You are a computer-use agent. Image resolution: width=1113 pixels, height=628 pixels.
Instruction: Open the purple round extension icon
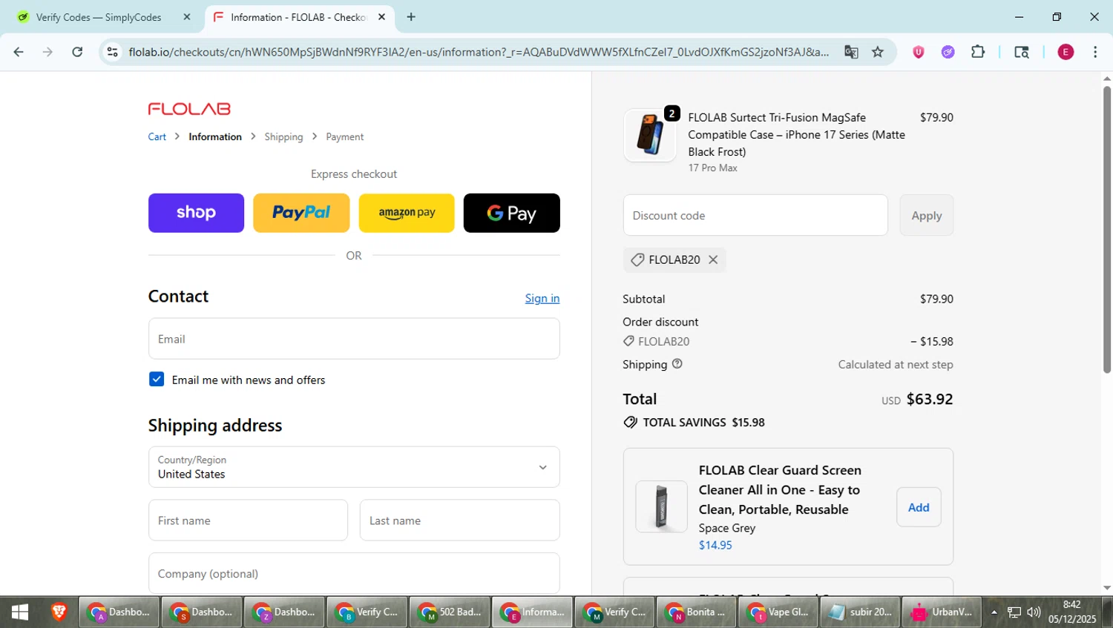coord(948,52)
